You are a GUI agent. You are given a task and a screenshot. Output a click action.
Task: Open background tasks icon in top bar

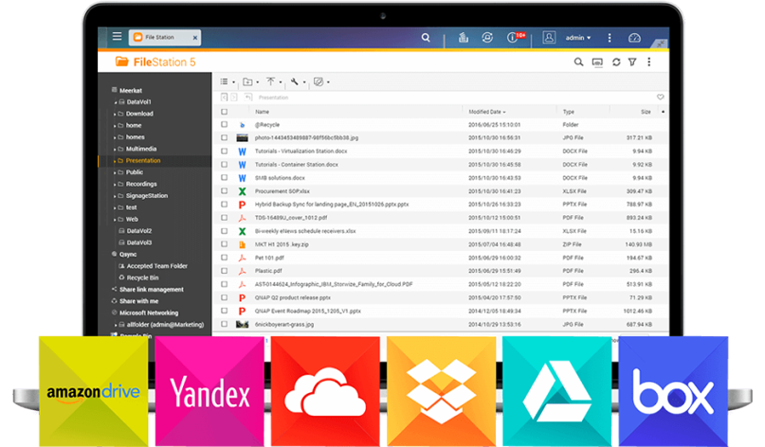tap(463, 38)
